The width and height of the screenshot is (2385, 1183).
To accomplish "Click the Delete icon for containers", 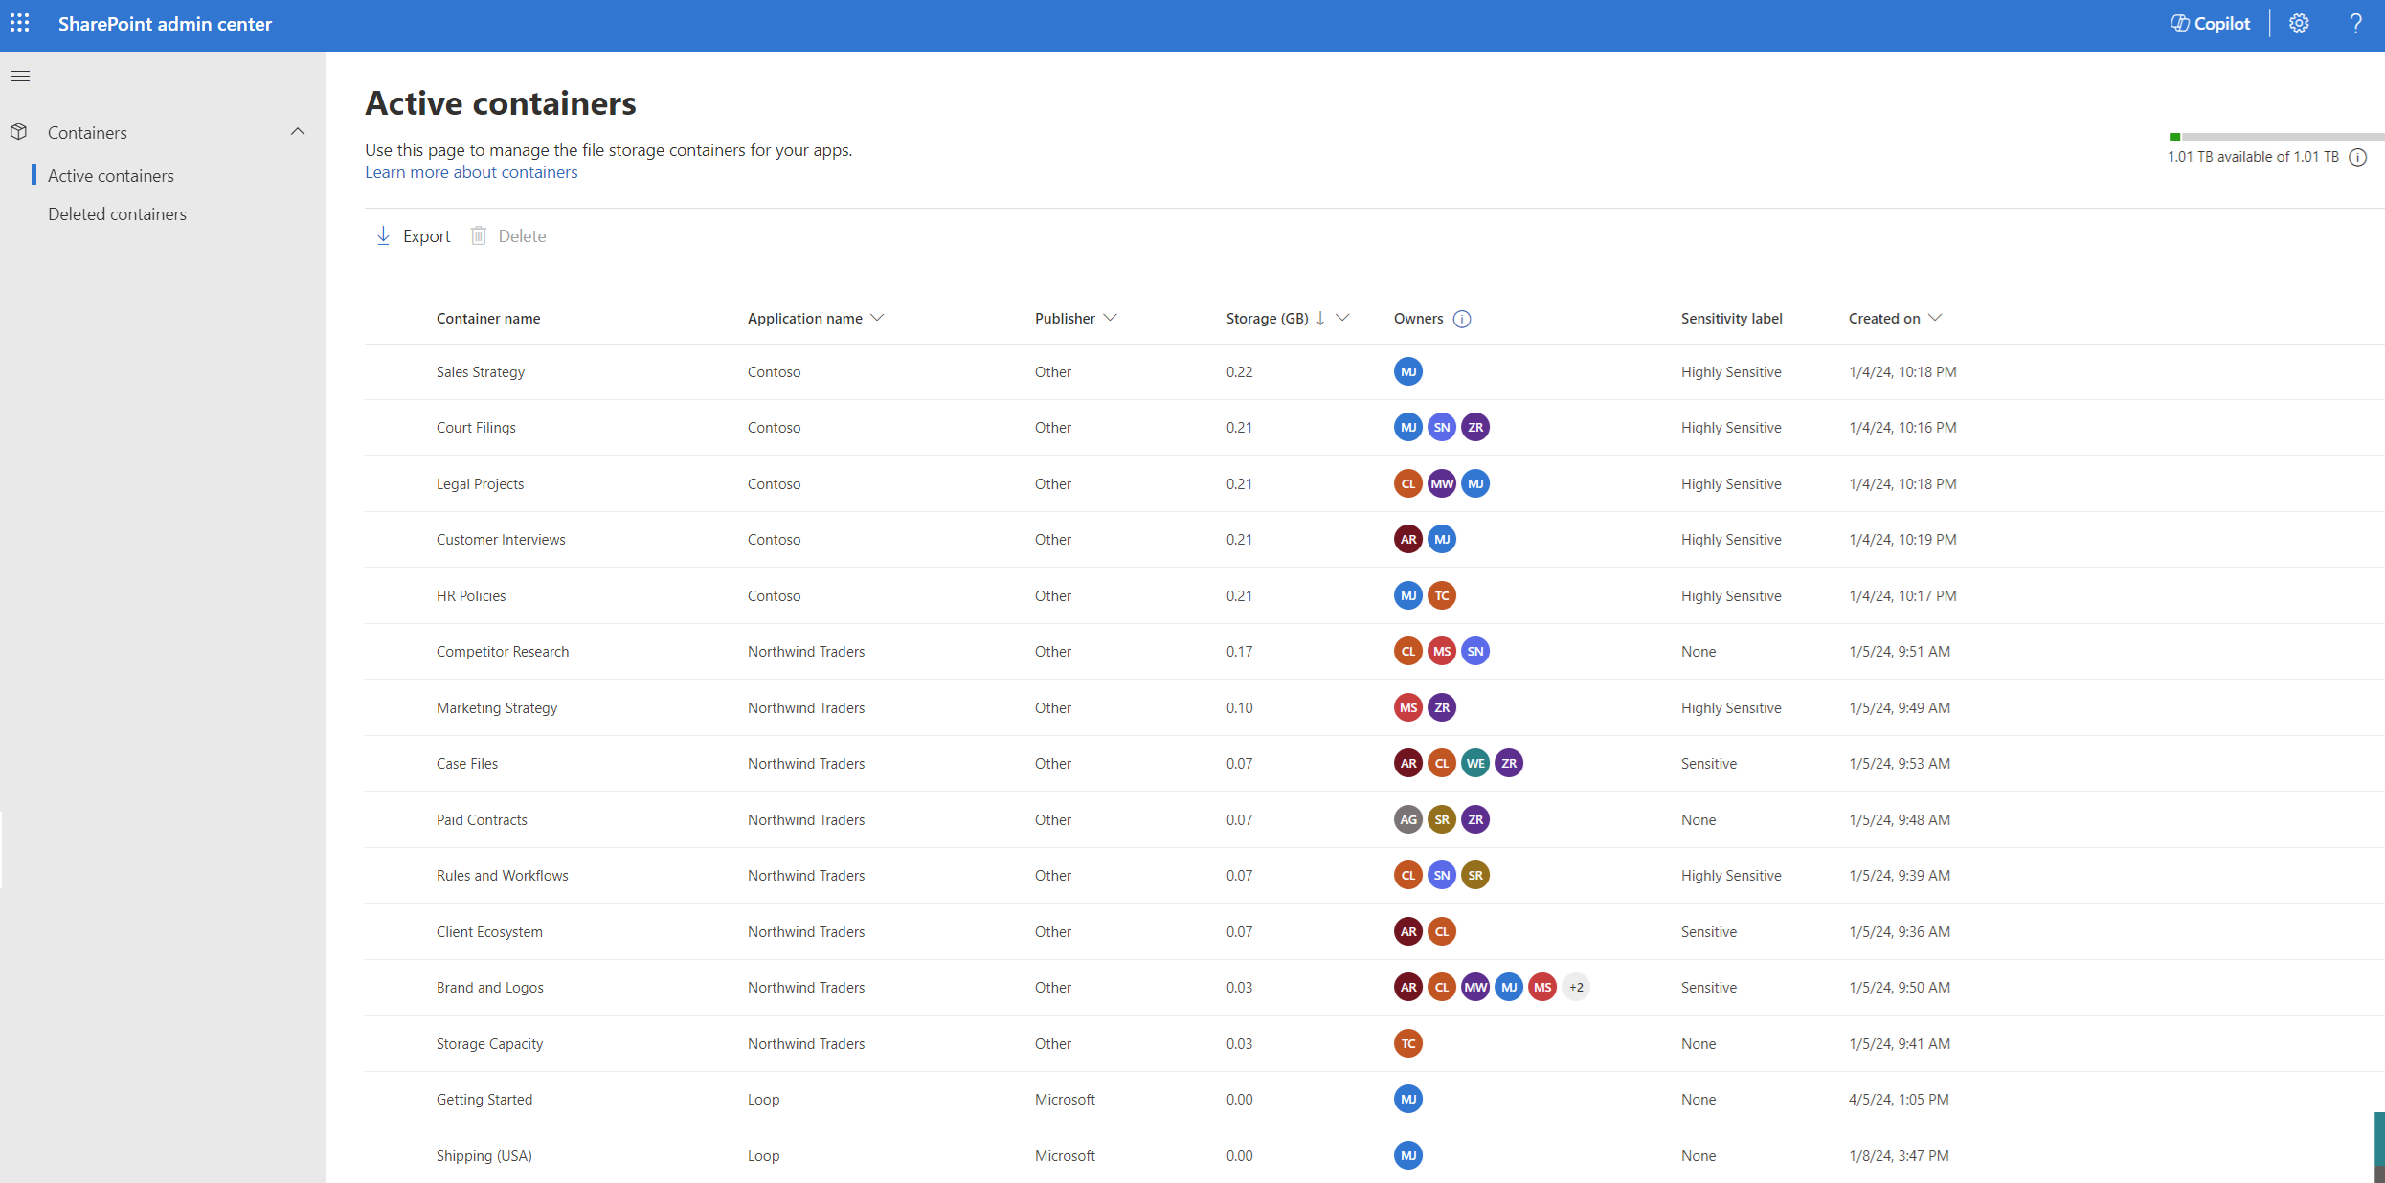I will 481,235.
